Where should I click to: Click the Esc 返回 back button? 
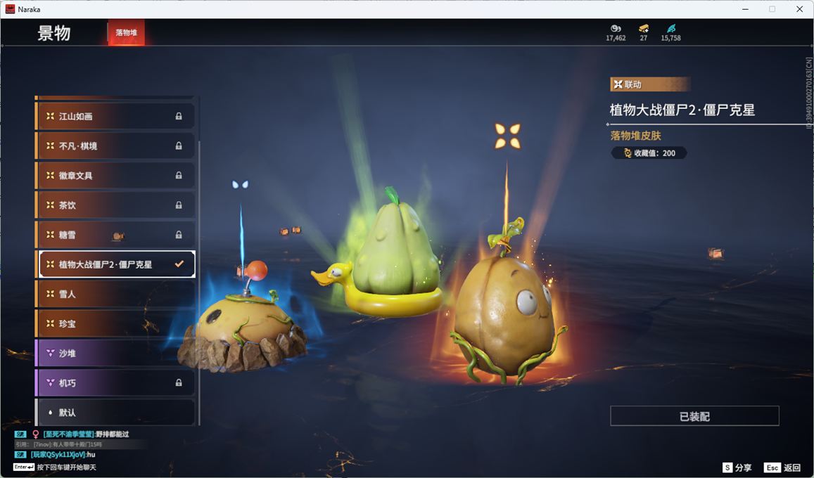point(782,467)
